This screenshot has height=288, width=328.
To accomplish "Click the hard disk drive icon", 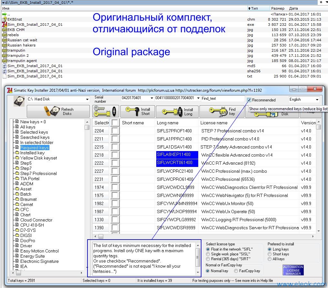I will click(x=19, y=101).
